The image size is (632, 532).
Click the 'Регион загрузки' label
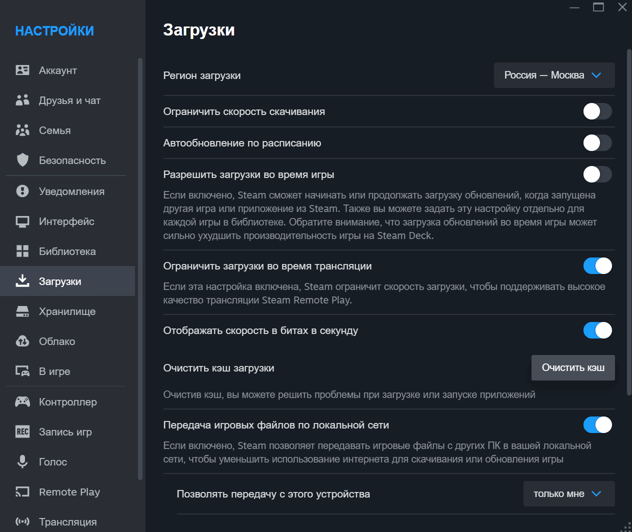[x=202, y=75]
